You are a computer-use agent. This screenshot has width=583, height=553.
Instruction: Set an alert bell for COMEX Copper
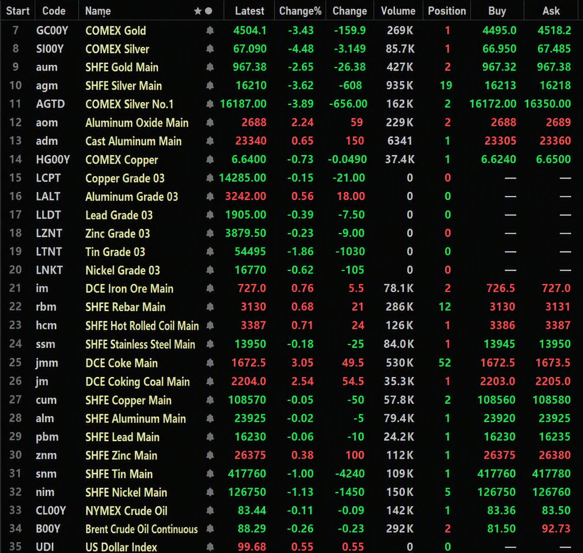point(210,160)
